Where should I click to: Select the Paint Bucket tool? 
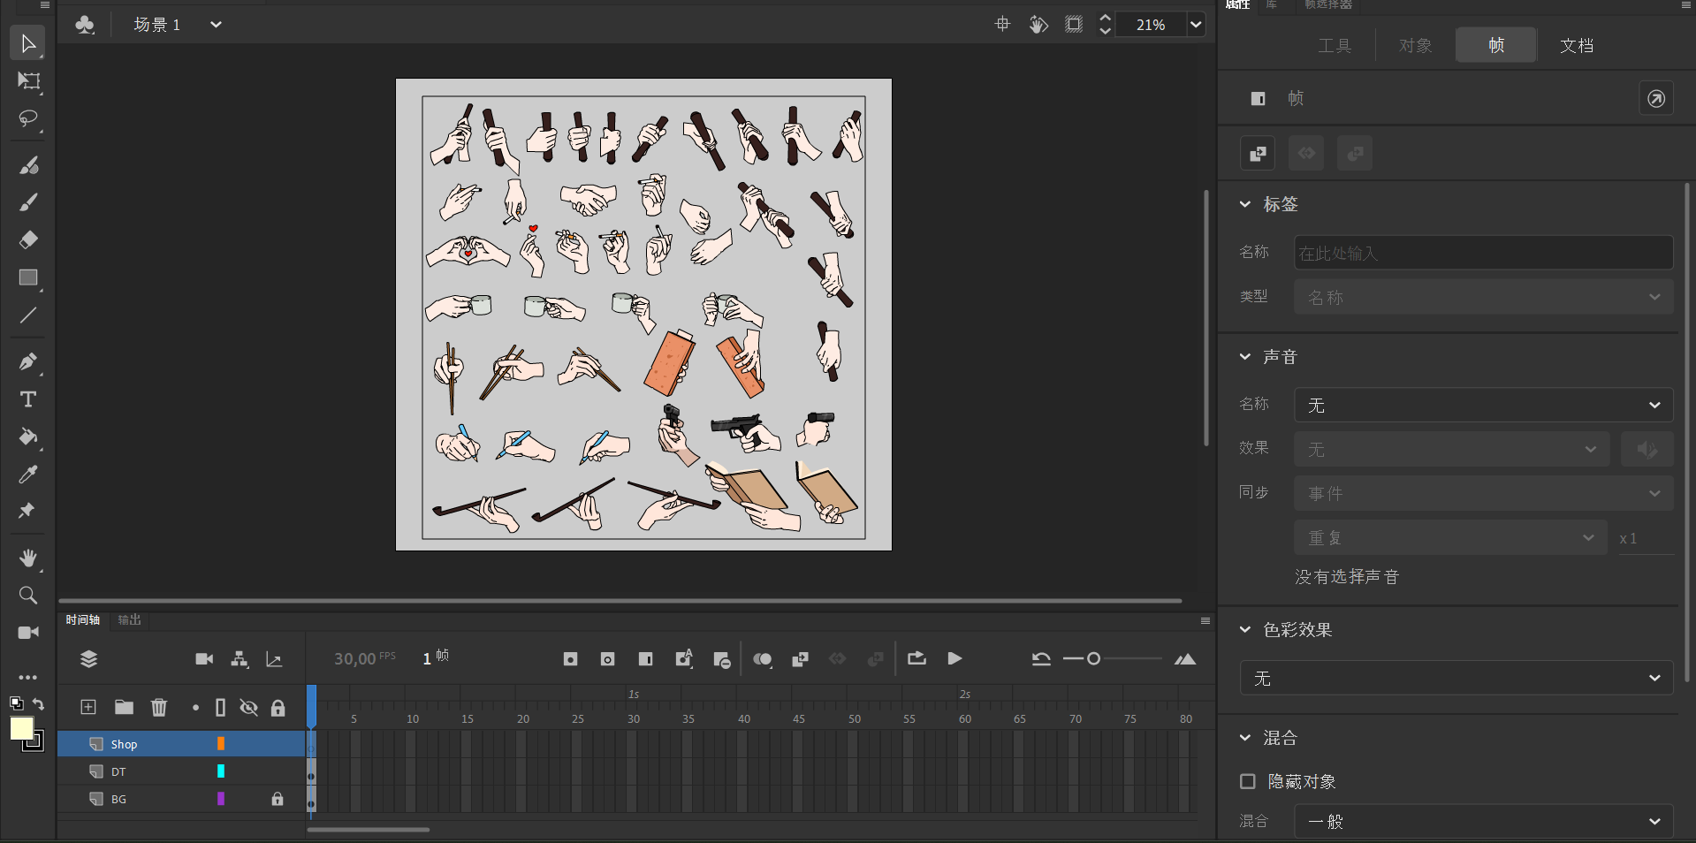[28, 437]
